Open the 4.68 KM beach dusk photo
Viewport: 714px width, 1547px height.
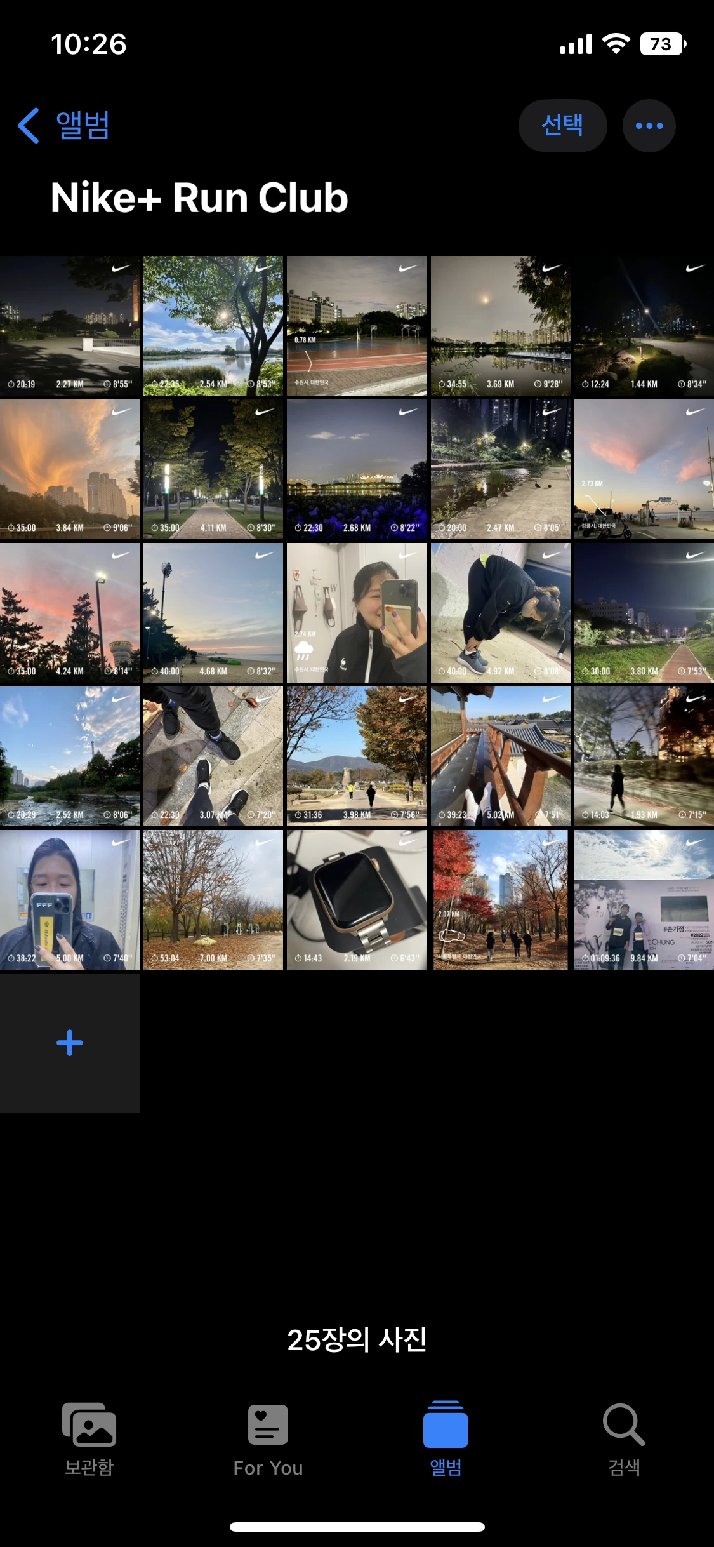(x=213, y=613)
